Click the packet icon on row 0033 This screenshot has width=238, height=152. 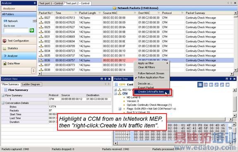pos(41,46)
